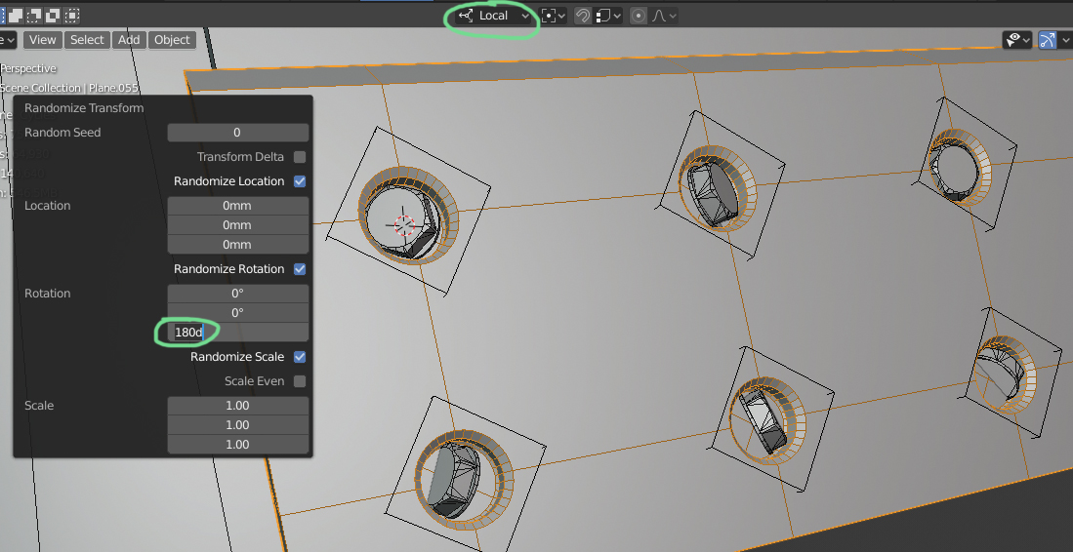Toggle the show gizmo icon
This screenshot has width=1073, height=552.
click(1047, 40)
